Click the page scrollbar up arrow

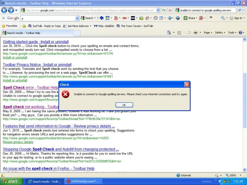tap(245, 39)
